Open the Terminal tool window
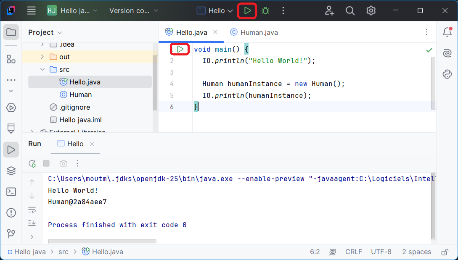This screenshot has height=260, width=458. tap(11, 192)
